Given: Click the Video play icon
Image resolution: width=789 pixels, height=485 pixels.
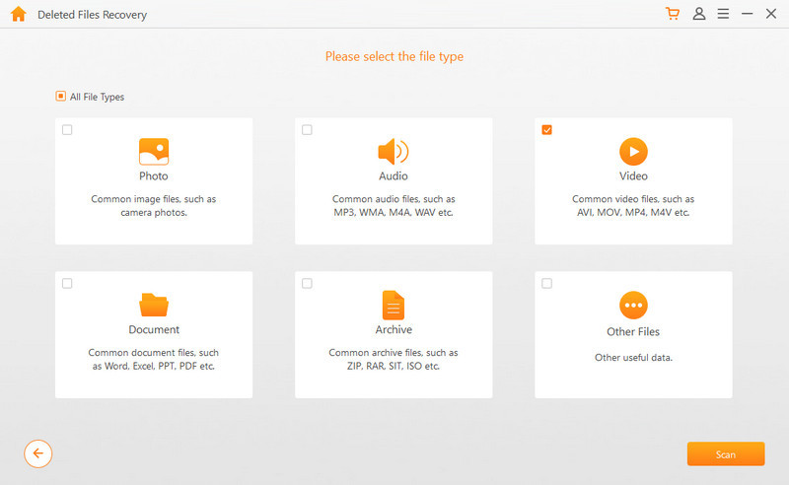Looking at the screenshot, I should pyautogui.click(x=633, y=152).
